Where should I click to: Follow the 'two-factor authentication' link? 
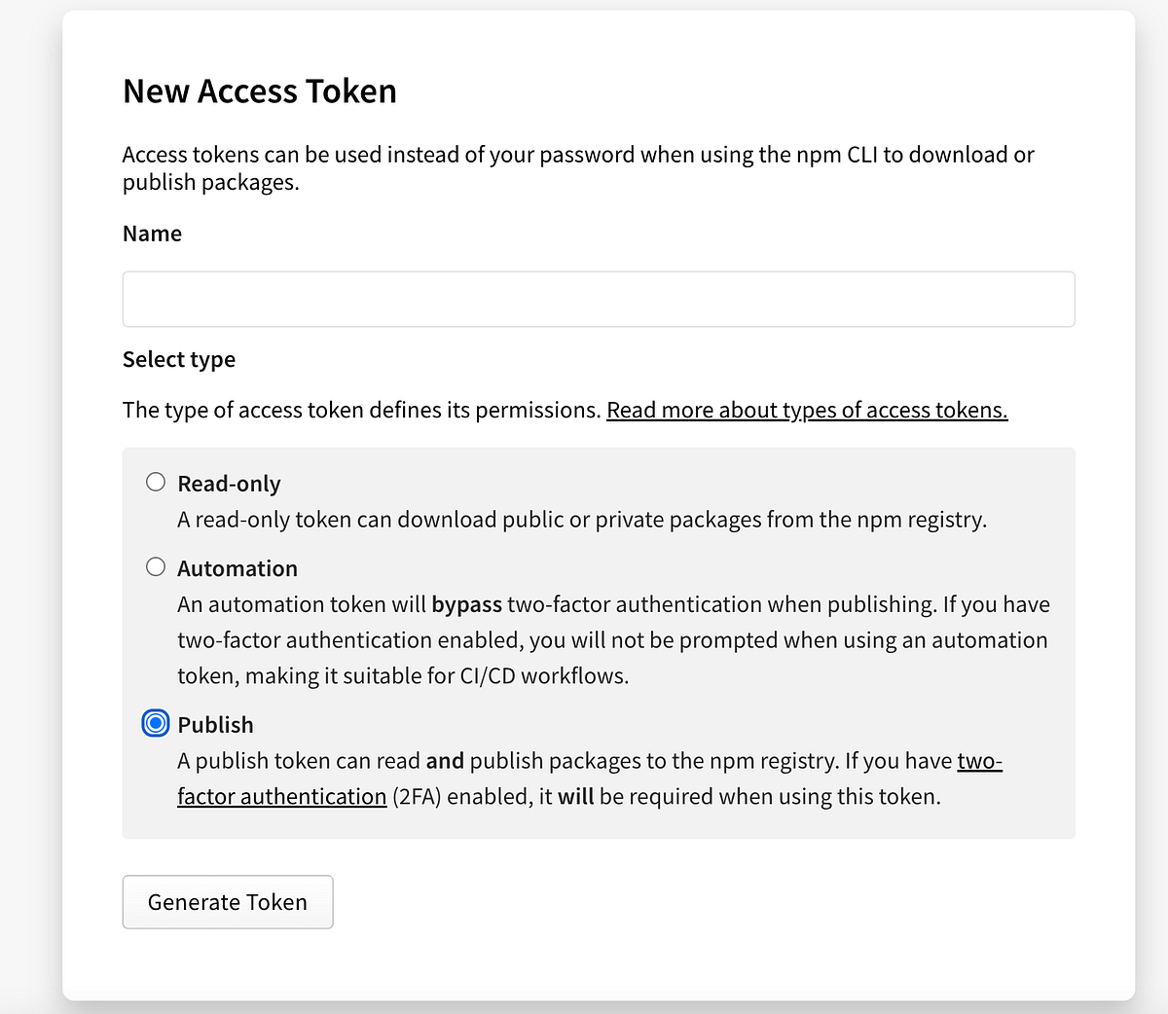[x=281, y=796]
